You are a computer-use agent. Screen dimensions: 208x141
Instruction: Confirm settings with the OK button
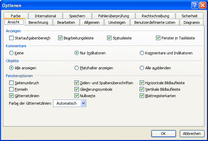click(x=163, y=134)
